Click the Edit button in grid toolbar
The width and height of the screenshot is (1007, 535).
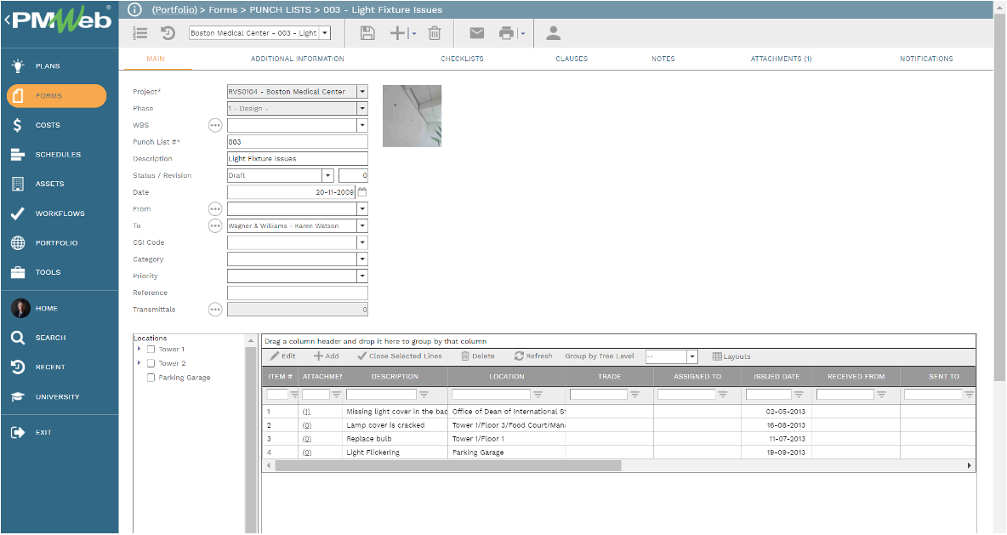[282, 356]
